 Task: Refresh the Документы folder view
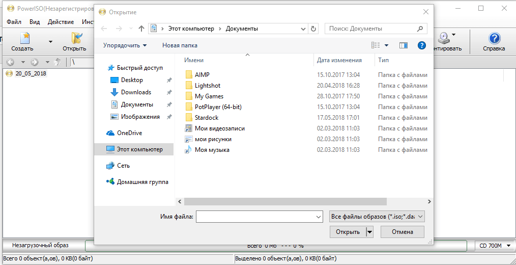(313, 29)
